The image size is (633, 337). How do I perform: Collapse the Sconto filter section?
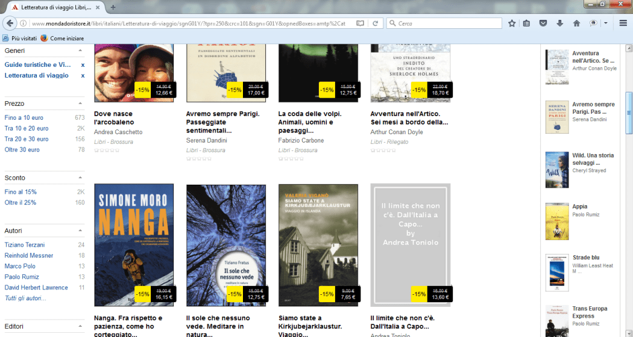81,178
